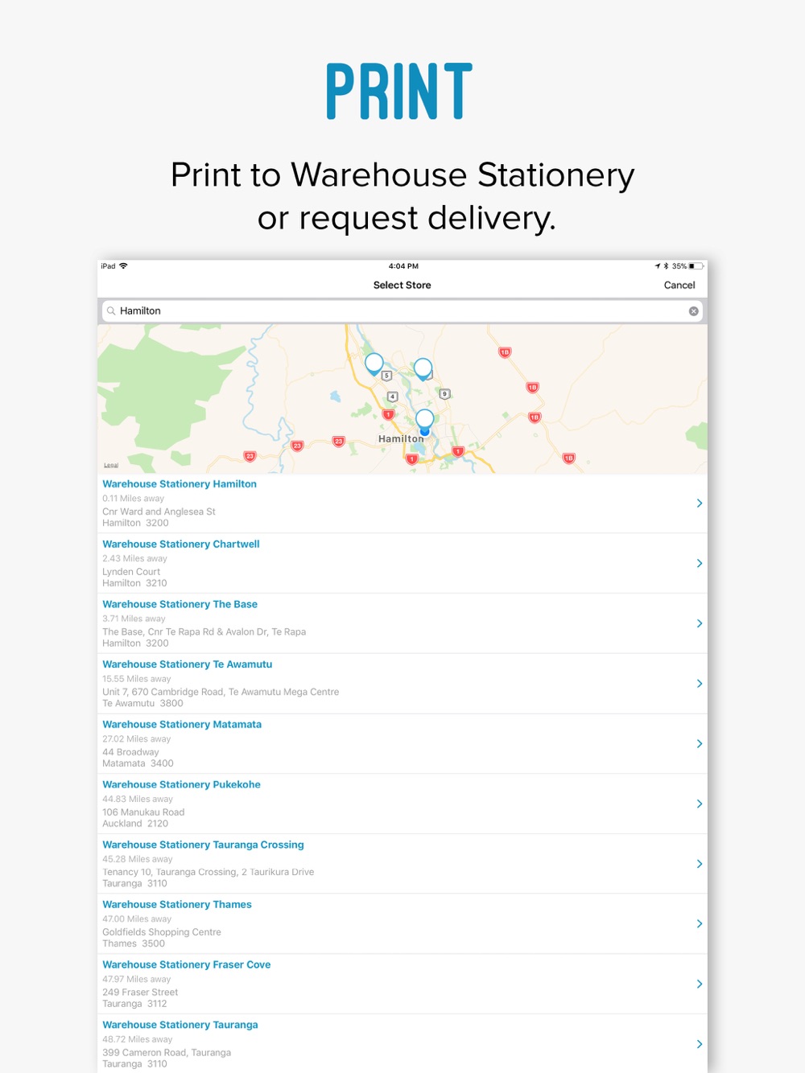Tap the Bluetooth status icon
805x1073 pixels.
pos(667,266)
